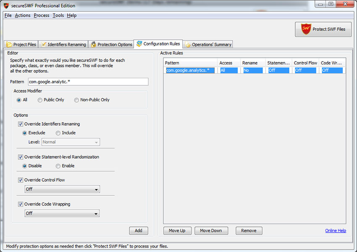Image resolution: width=357 pixels, height=252 pixels.
Task: Click the Protection Options lock icon
Action: point(93,44)
